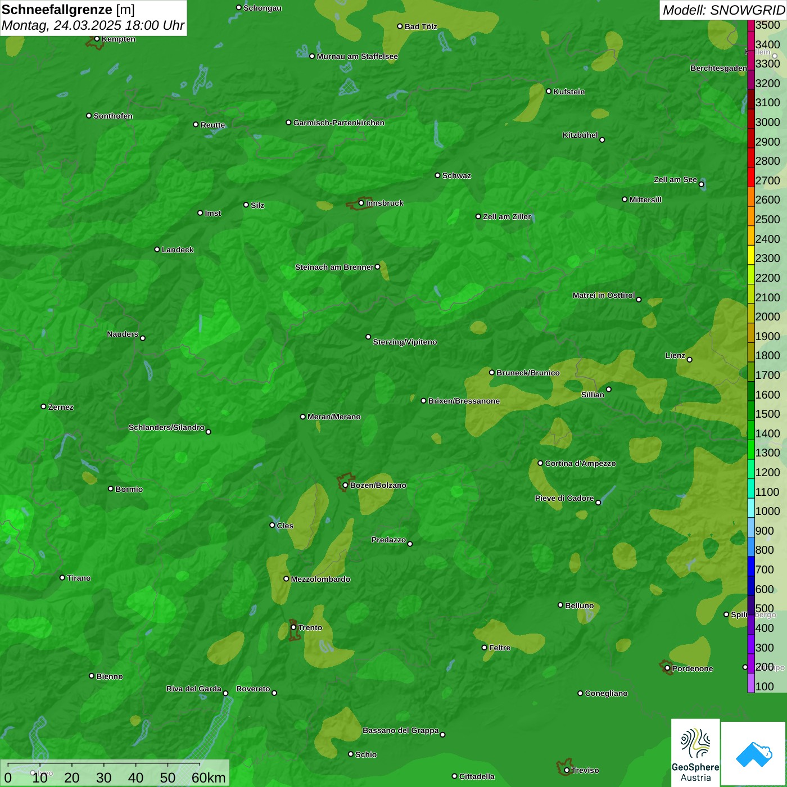787x787 pixels.
Task: Click the 'Meran/Merano' map label
Action: click(334, 417)
